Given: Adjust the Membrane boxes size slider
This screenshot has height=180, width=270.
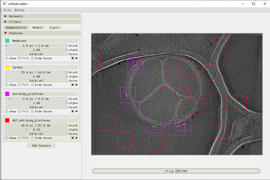Looking at the screenshot, I should pyautogui.click(x=36, y=54).
